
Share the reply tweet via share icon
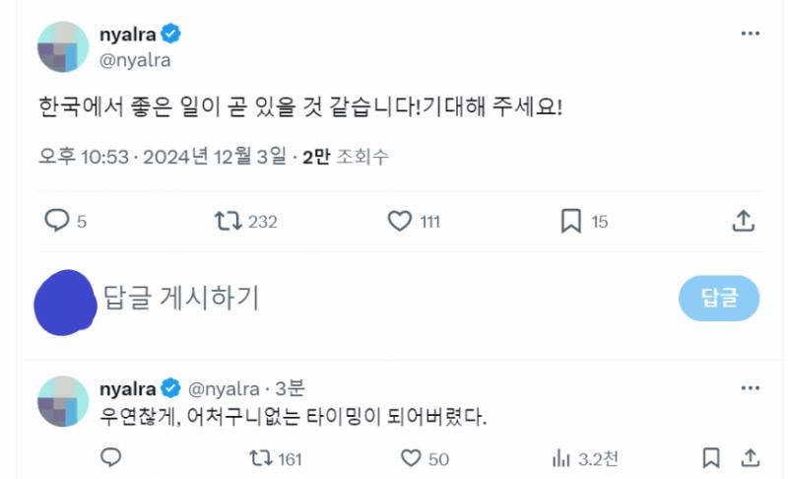[x=750, y=457]
